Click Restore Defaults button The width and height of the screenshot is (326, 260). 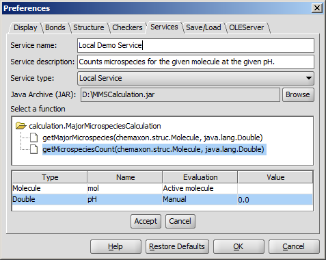coord(177,246)
